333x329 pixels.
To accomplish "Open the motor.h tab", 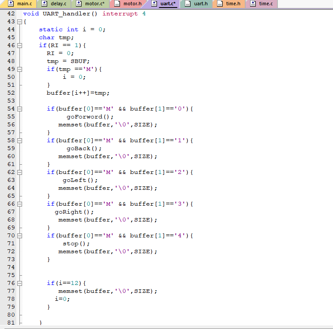I will [128, 4].
